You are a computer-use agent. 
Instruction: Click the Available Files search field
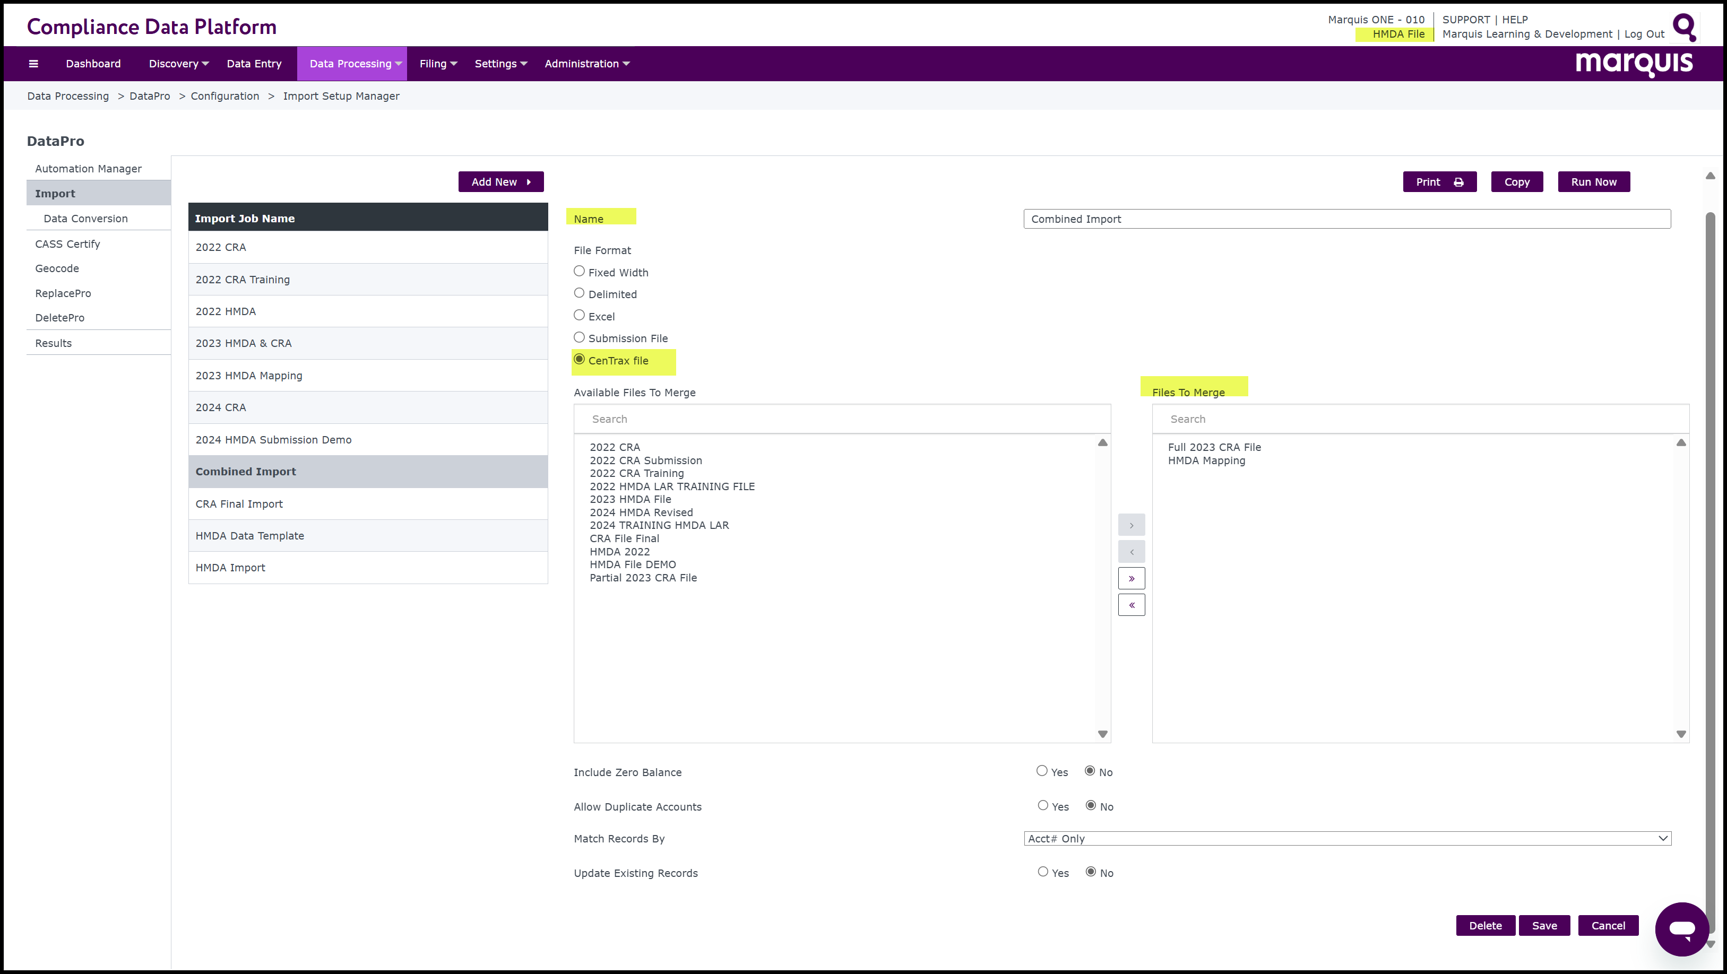841,419
